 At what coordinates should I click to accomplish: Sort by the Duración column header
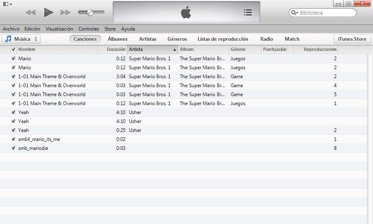113,49
